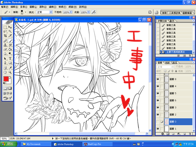Viewport: 196px width, 147px height.
Task: Hide layer 圖層 3 via eye icon
Action: tap(158, 107)
